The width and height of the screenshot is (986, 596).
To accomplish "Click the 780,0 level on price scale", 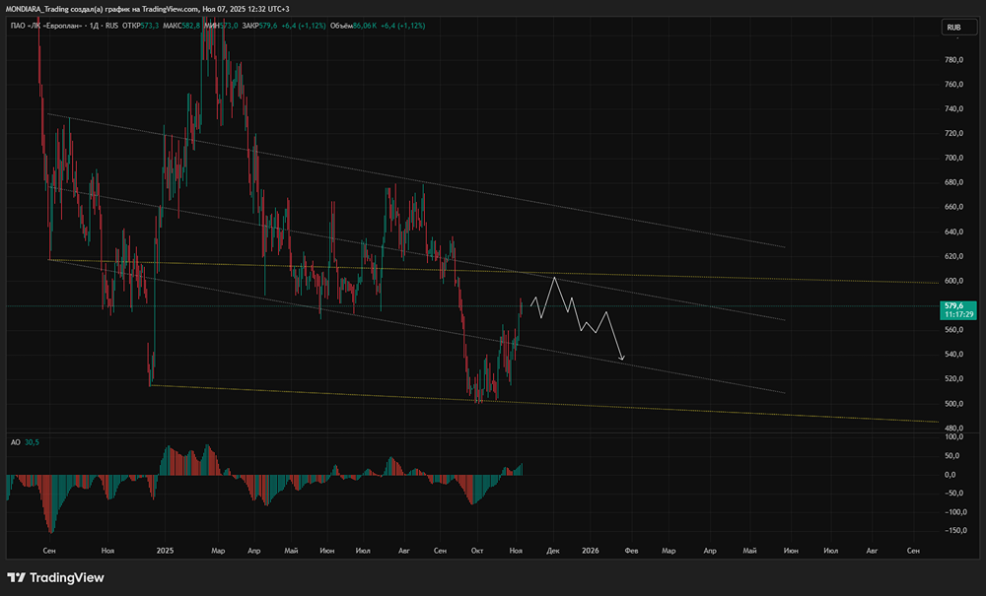I will coord(954,60).
